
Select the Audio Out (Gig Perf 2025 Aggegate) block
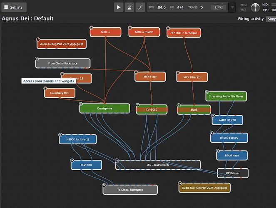click(x=204, y=188)
